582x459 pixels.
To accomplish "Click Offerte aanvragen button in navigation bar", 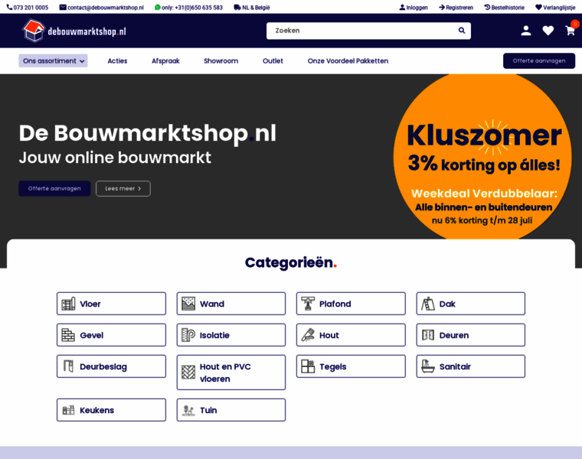I will pos(539,60).
